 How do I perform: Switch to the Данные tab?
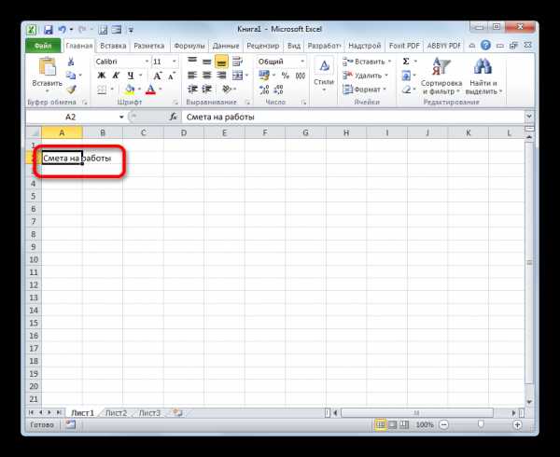point(226,46)
